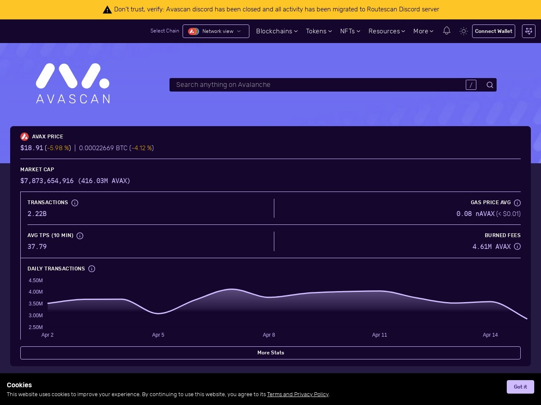Click the Gas Price Avg info icon
Viewport: 541px width, 405px height.
pyautogui.click(x=517, y=203)
